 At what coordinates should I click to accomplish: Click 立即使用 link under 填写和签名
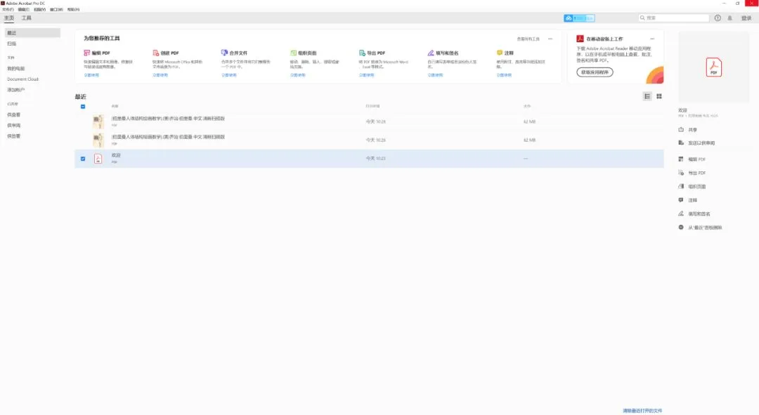(435, 75)
